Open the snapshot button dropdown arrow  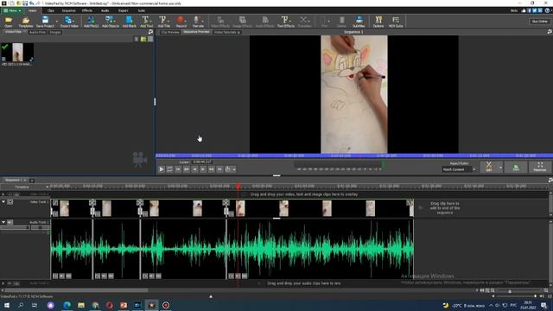234,169
